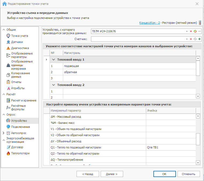The width and height of the screenshot is (204, 181).
Task: Select Теплопотери flame icon item
Action: 20,153
